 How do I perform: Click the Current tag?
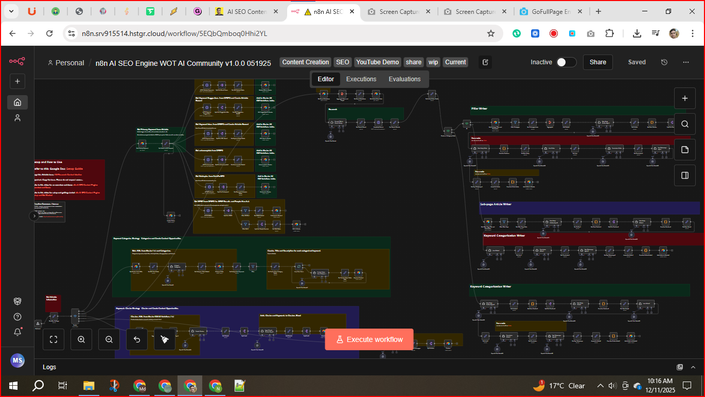click(x=455, y=62)
